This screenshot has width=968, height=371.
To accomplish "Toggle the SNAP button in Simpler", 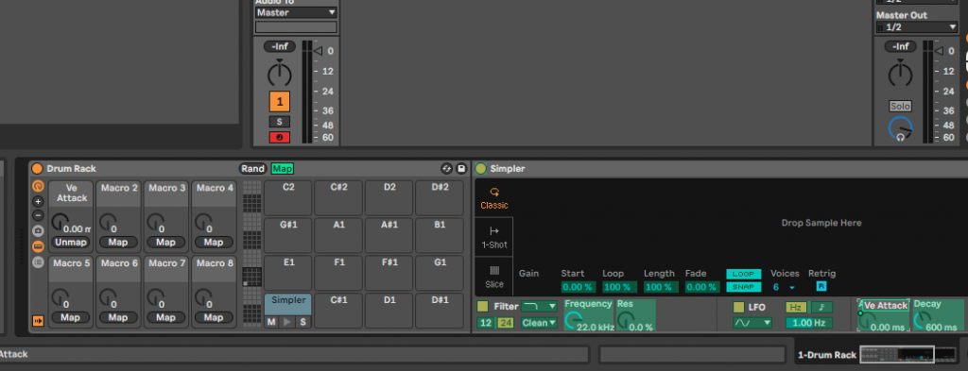I will click(x=743, y=287).
